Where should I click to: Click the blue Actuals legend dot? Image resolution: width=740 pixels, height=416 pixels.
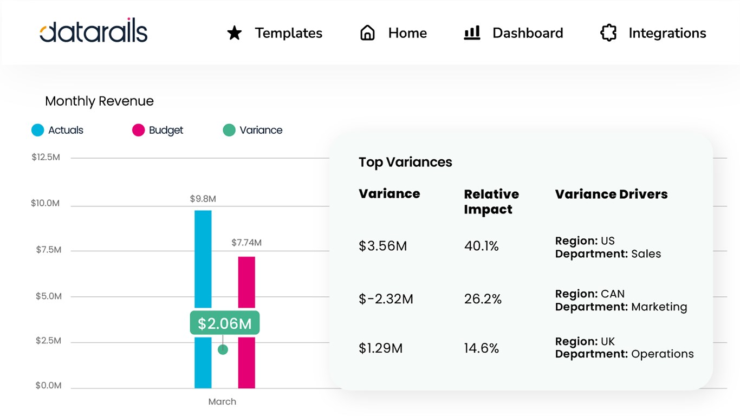[x=37, y=130]
